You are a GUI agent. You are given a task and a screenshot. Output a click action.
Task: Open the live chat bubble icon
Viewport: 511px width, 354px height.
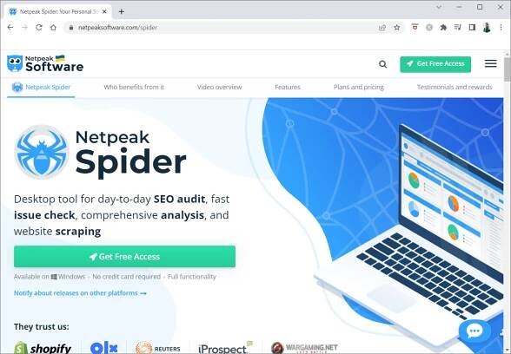[x=474, y=331]
